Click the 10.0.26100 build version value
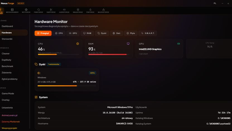The image size is (232, 131). pyautogui.click(x=118, y=113)
